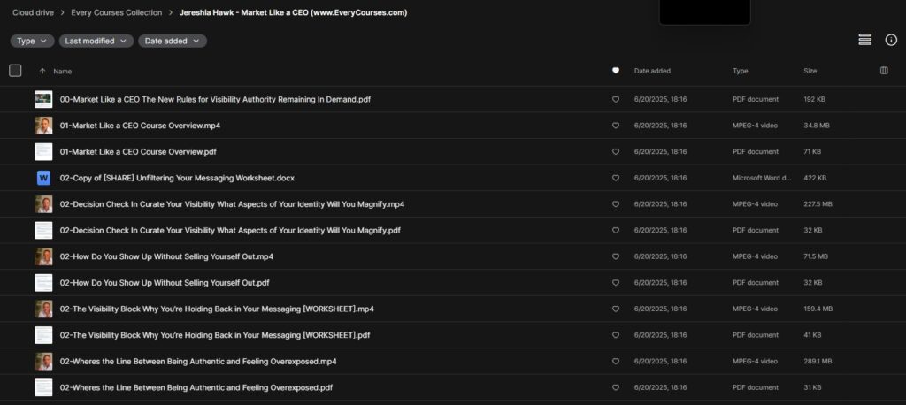This screenshot has height=405, width=906.
Task: Favorite 02-Wheres the Line Overexposed.pdf
Action: click(616, 387)
